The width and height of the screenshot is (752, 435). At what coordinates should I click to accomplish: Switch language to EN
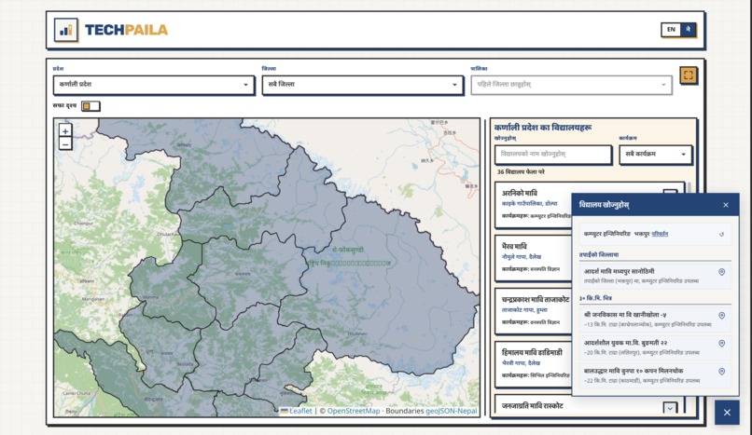671,30
